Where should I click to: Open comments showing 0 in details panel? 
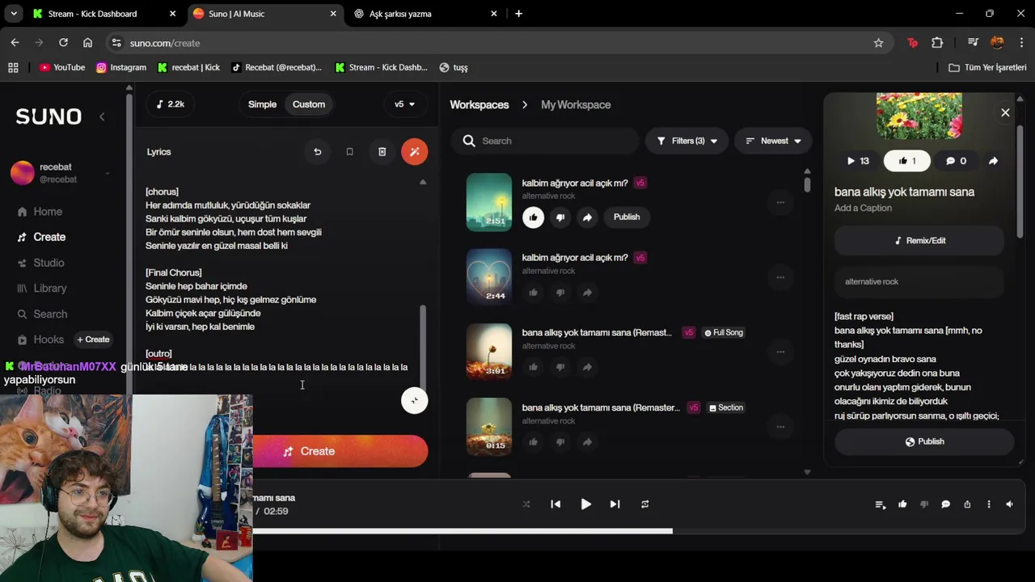point(956,161)
